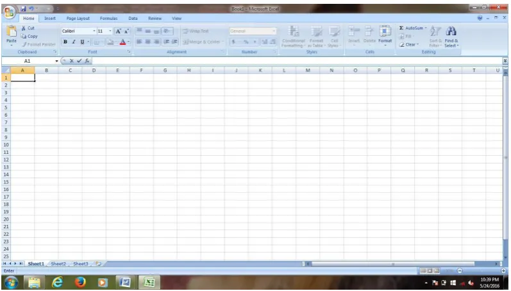Click Format as Table icon
Image resolution: width=511 pixels, height=291 pixels.
[x=316, y=32]
